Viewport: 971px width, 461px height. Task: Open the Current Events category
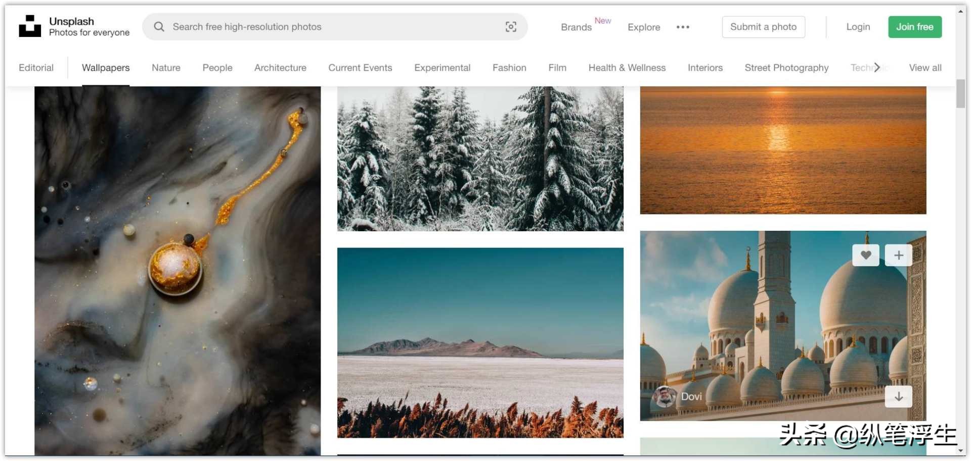pos(360,68)
